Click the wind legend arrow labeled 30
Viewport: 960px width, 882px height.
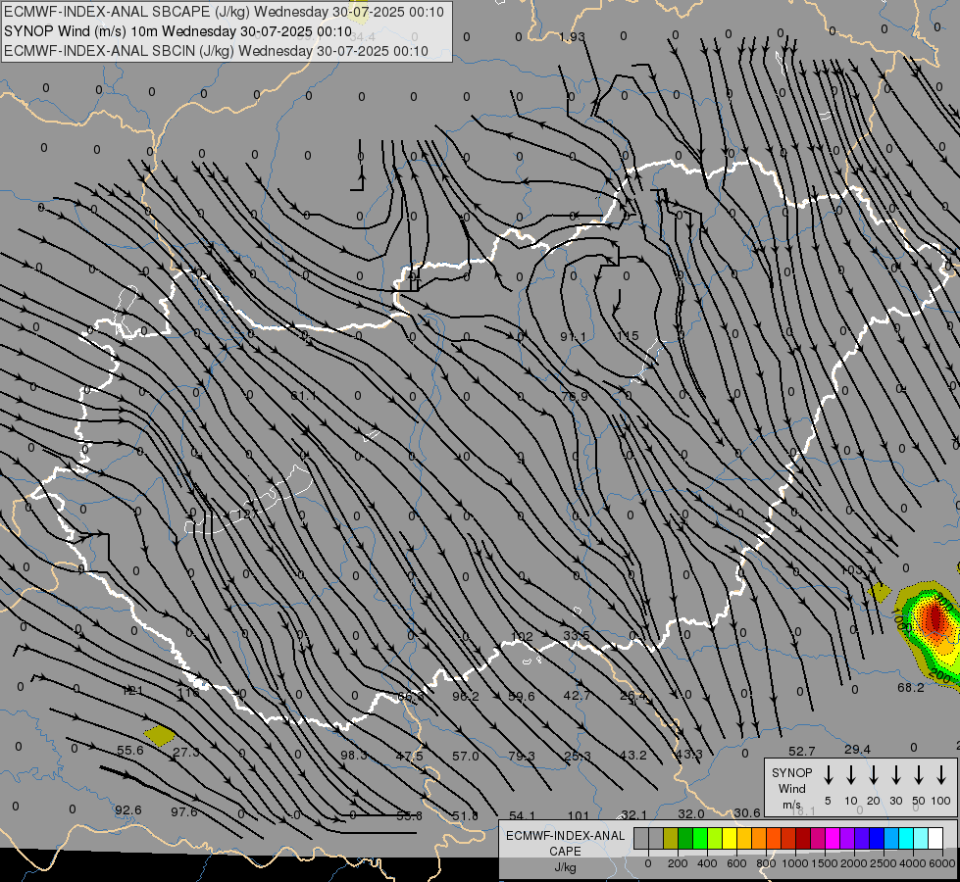click(895, 774)
